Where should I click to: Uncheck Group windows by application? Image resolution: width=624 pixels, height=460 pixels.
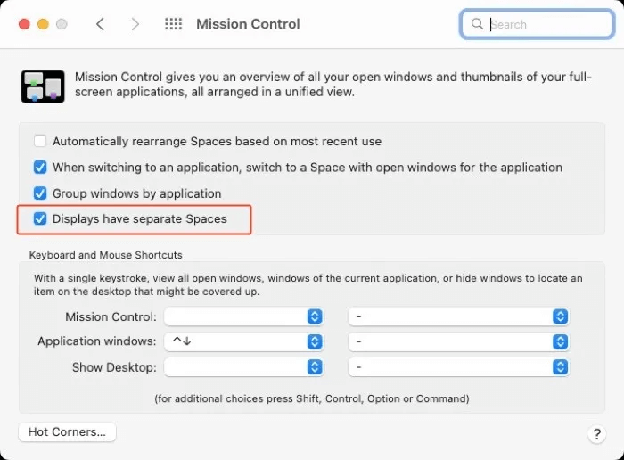pos(40,193)
